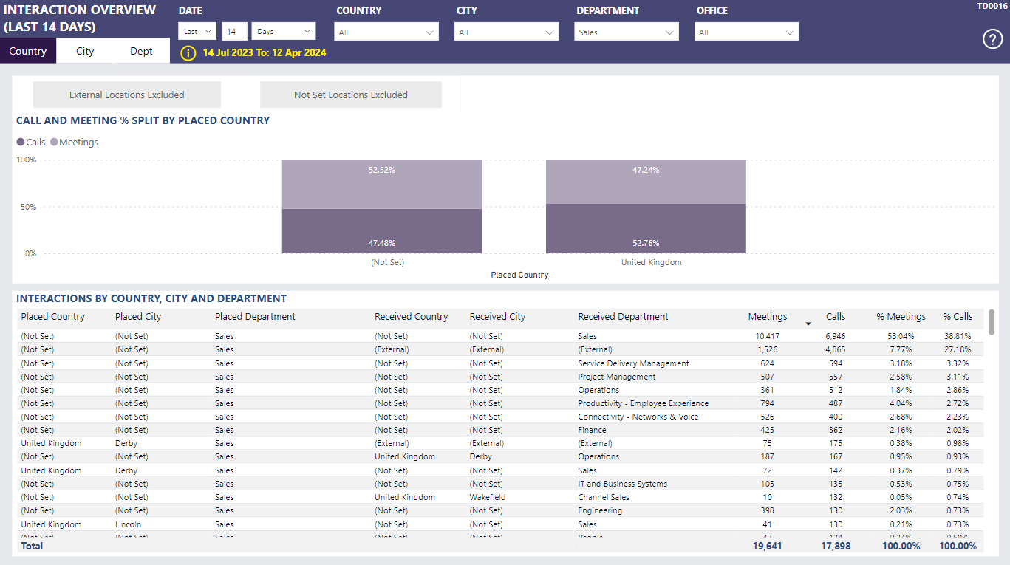Sort by Placed Country column header
The image size is (1010, 565).
53,316
